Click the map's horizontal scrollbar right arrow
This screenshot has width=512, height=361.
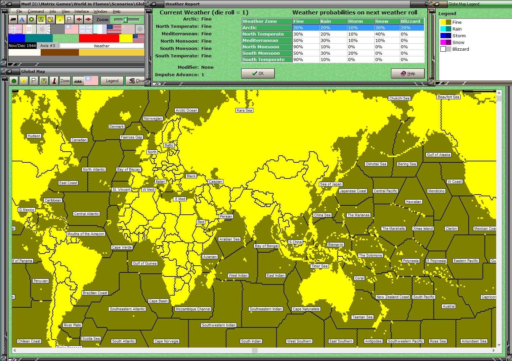(x=493, y=350)
